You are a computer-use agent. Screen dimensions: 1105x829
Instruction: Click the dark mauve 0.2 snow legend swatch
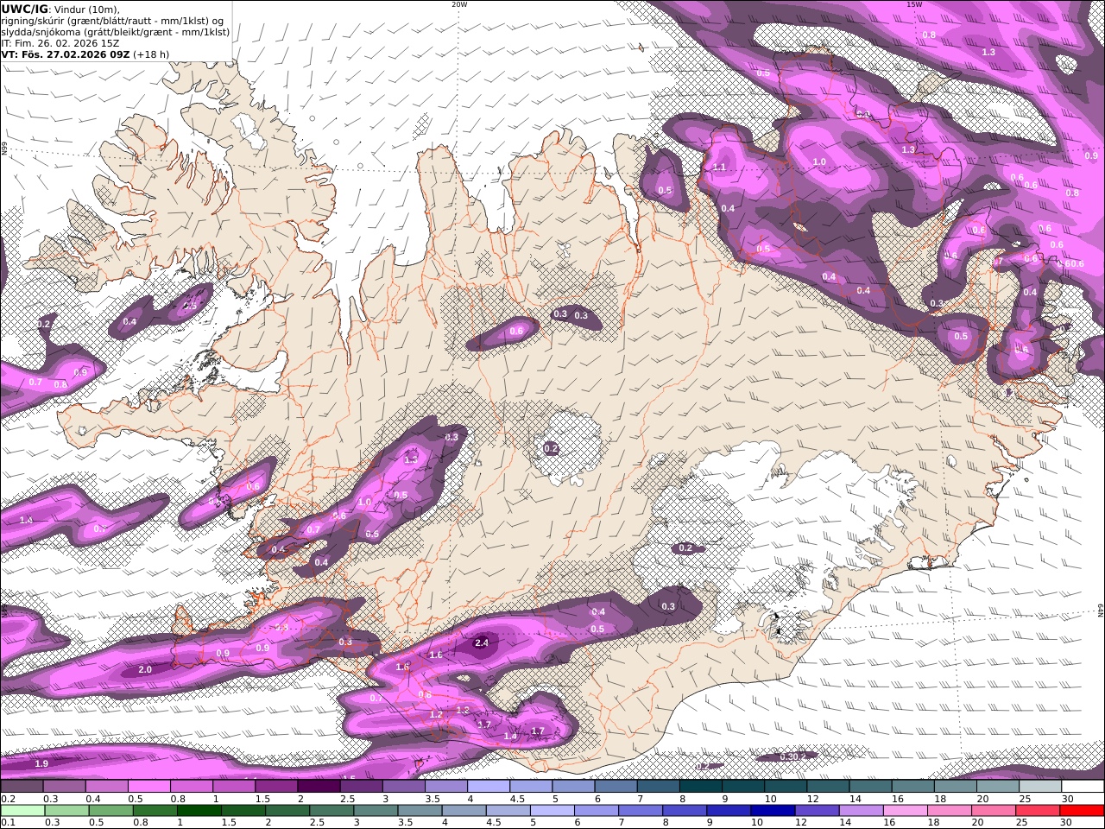[22, 787]
